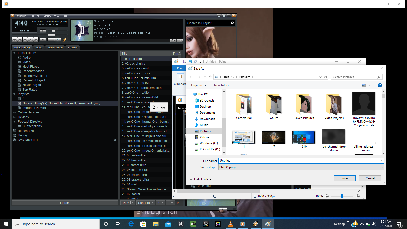Screen dimensions: 407x229
Task: Click the Paint Clipboard paste icon
Action: (x=180, y=77)
